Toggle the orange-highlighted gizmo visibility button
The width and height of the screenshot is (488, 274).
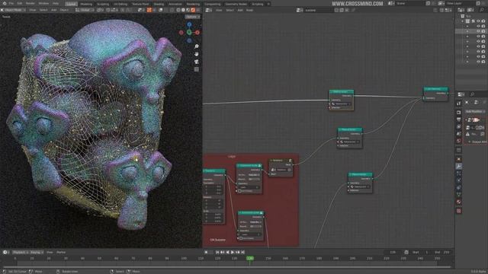[x=149, y=10]
